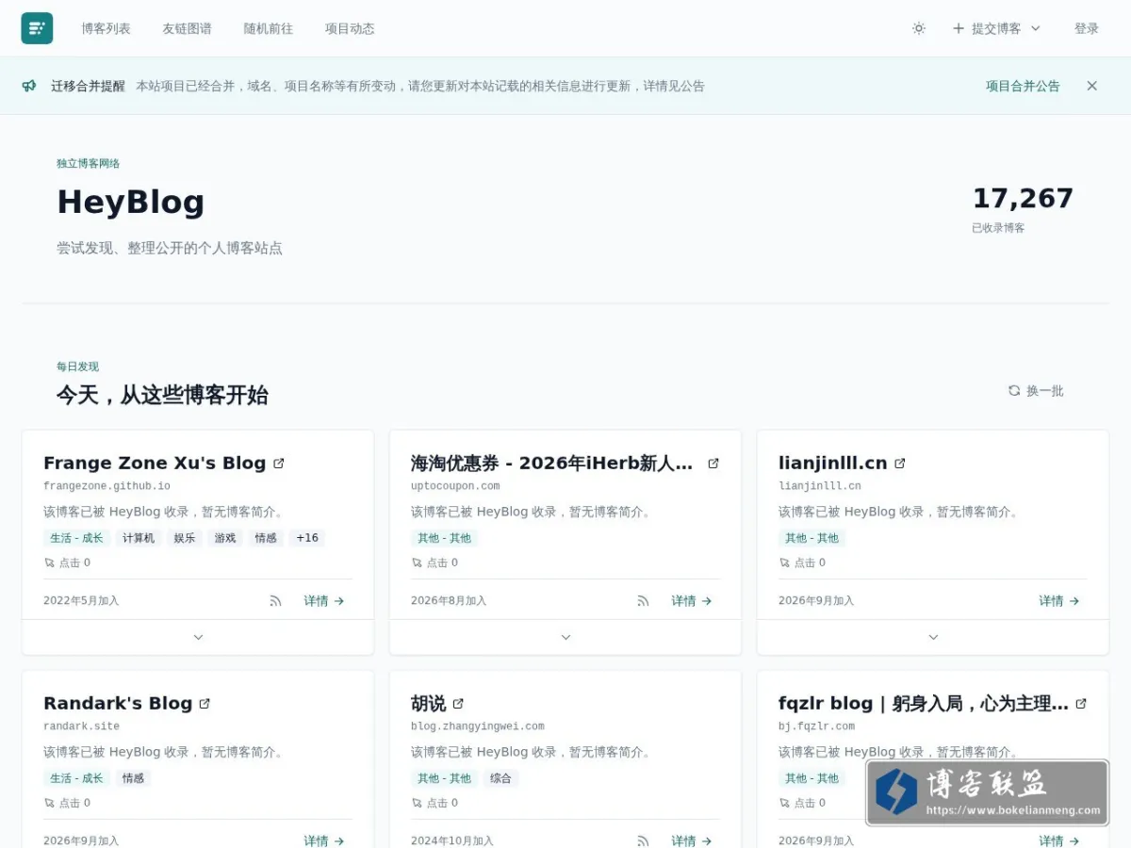The width and height of the screenshot is (1131, 848).
Task: Click the frangezone.github.io domain text
Action: (107, 486)
